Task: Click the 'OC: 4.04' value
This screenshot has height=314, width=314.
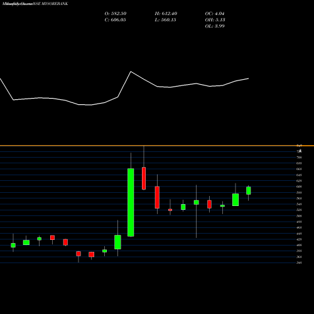Action: (215, 14)
